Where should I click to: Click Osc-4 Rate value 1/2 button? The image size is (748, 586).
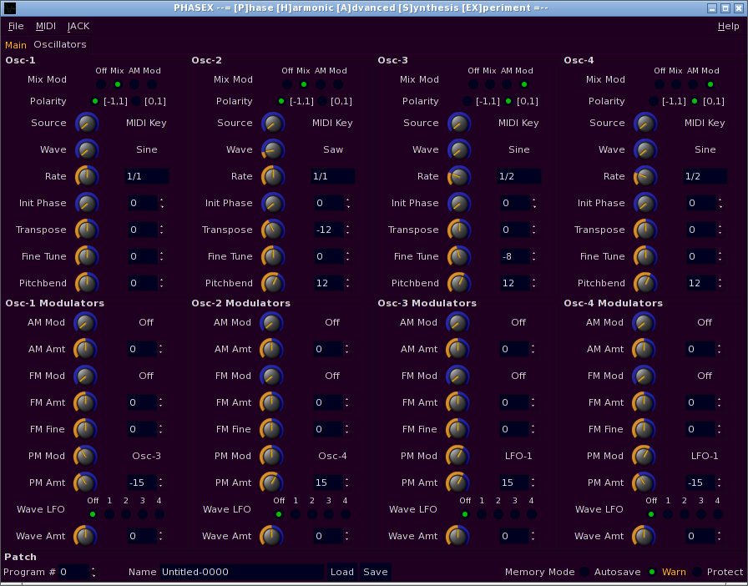705,177
